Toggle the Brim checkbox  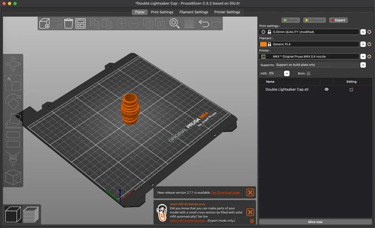(308, 74)
